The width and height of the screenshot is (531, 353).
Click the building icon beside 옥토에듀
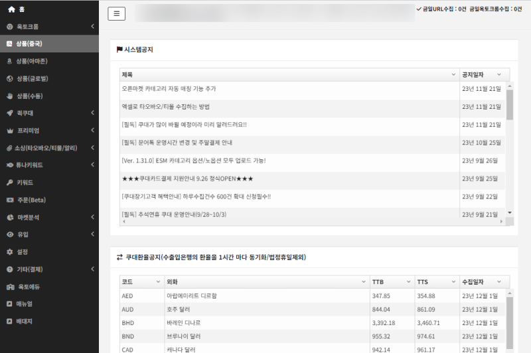11,287
